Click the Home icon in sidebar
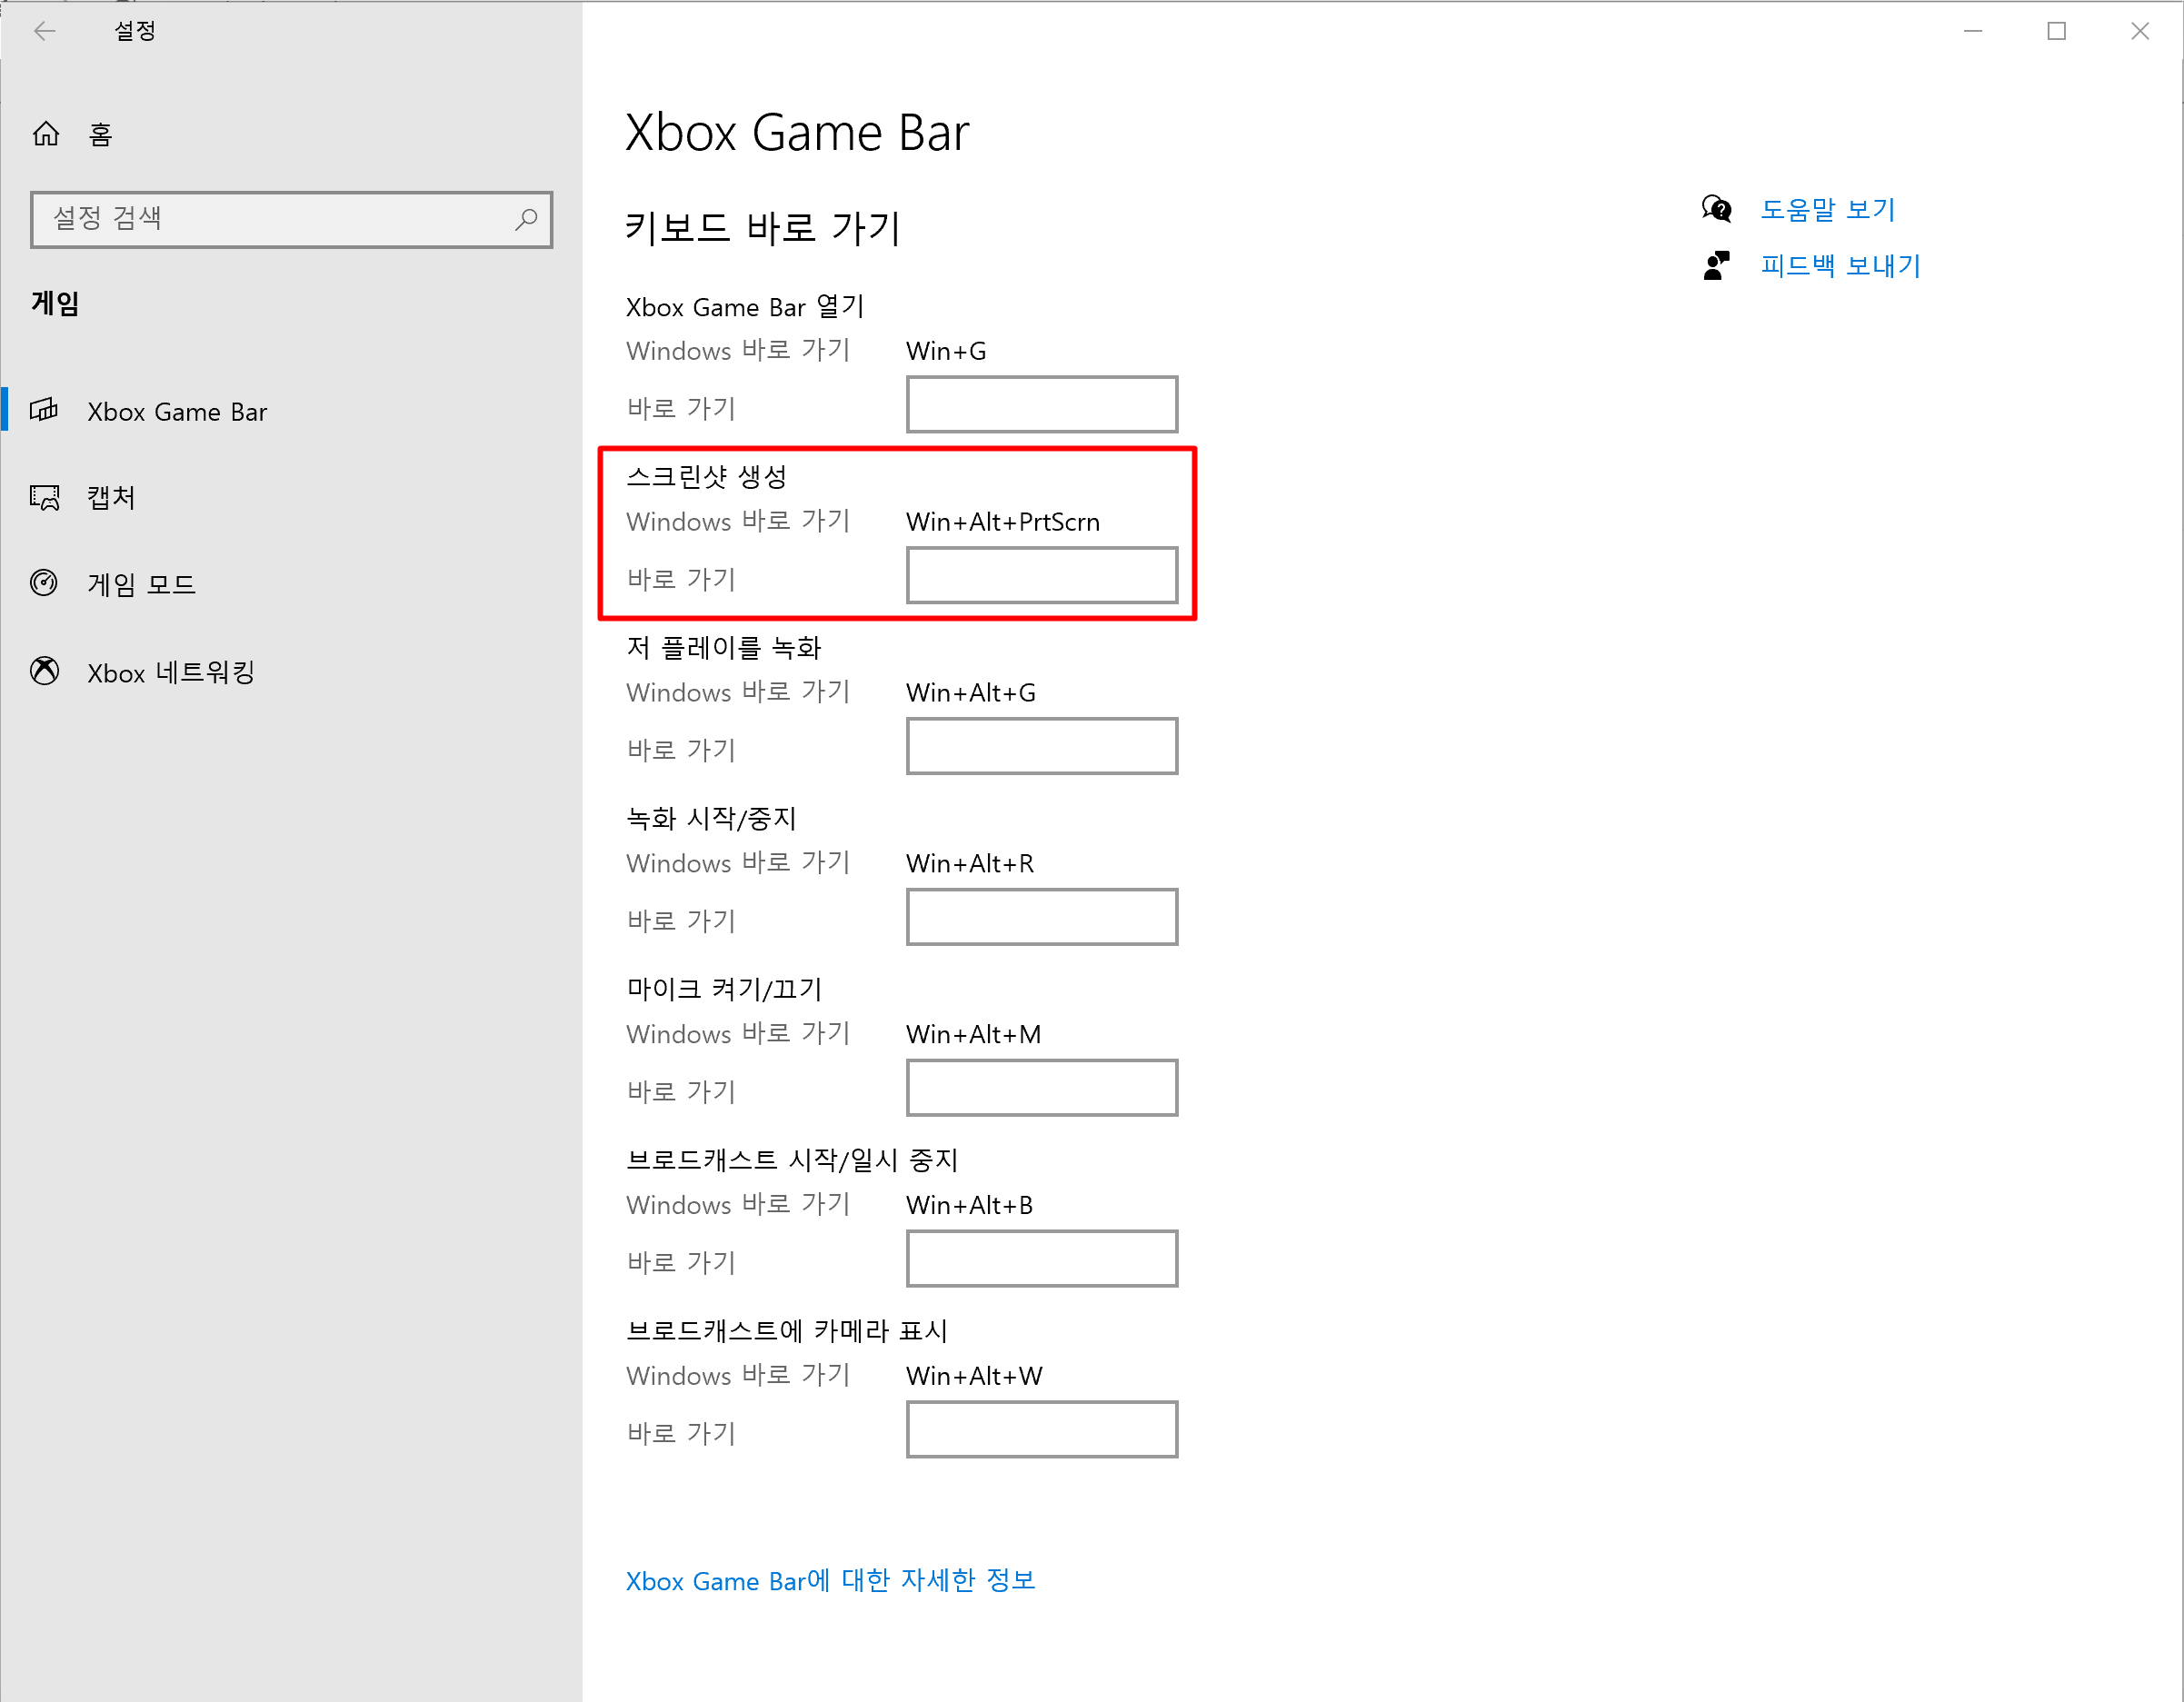 46,134
